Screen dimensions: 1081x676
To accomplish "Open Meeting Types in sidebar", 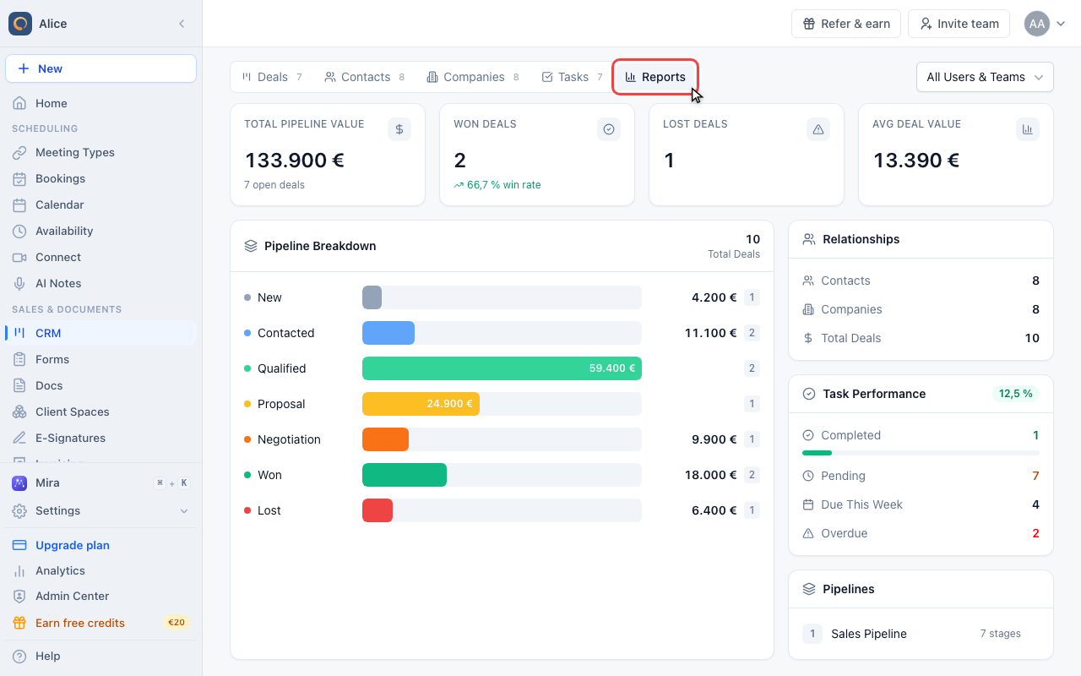I will pos(101,152).
